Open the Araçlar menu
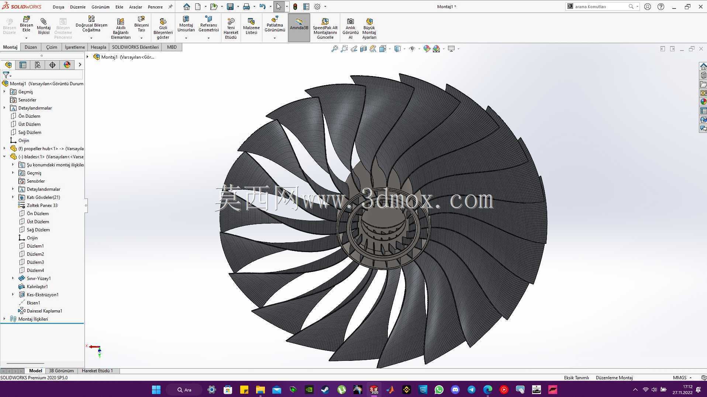The image size is (707, 397). coord(135,7)
